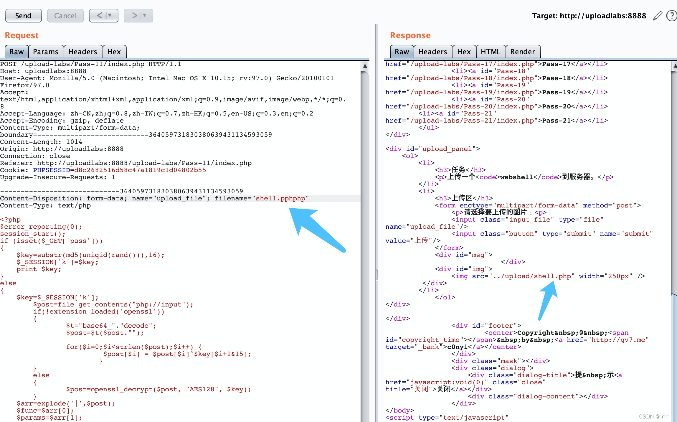Go forward with the next-request arrow
677x422 pixels.
point(134,16)
